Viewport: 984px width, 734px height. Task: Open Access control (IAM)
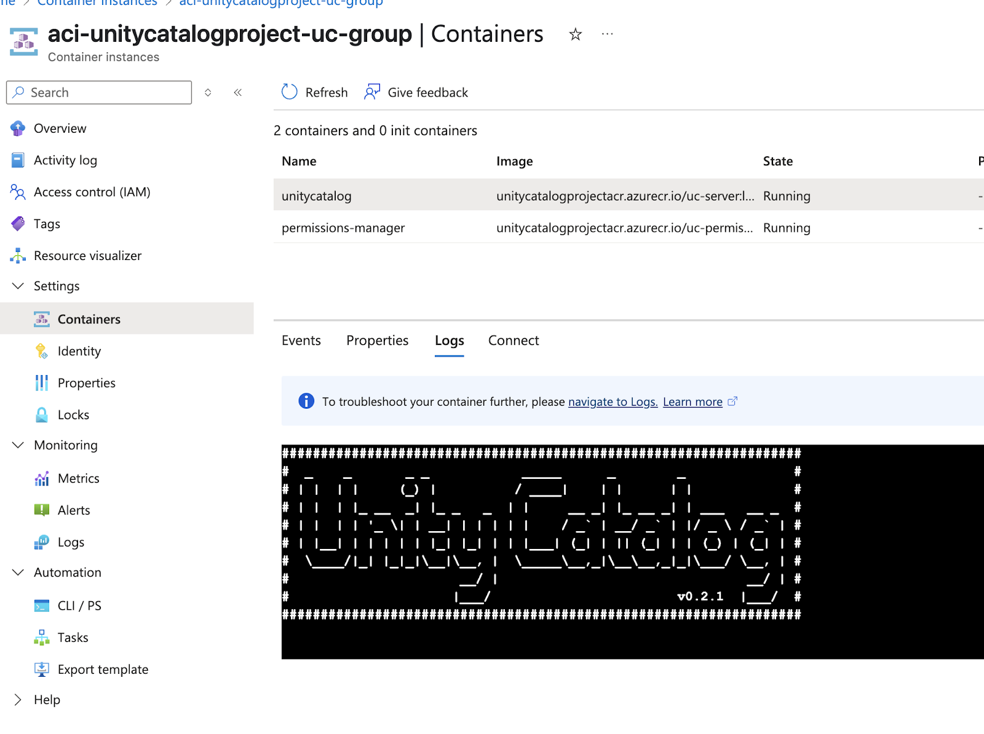coord(92,192)
